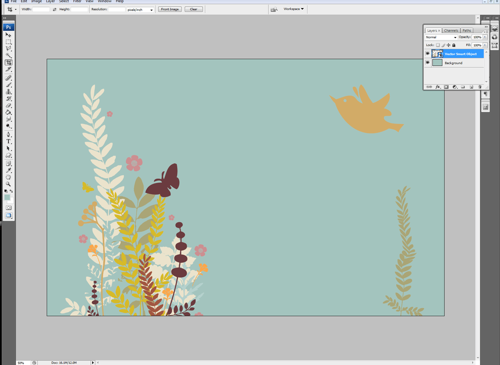
Task: Click the Front Image button
Action: tap(170, 9)
